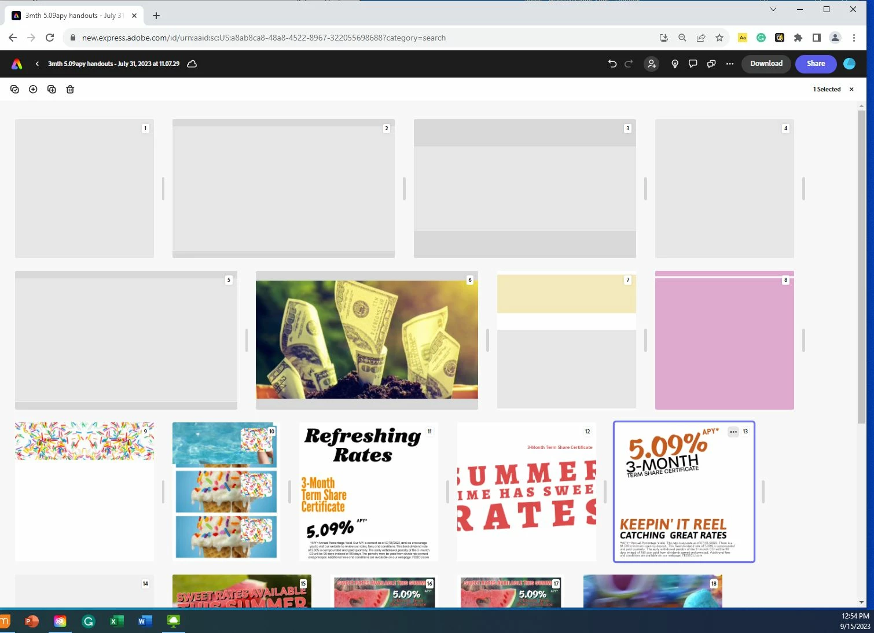Open the three-dot more options in header
This screenshot has height=633, width=874.
(x=730, y=64)
